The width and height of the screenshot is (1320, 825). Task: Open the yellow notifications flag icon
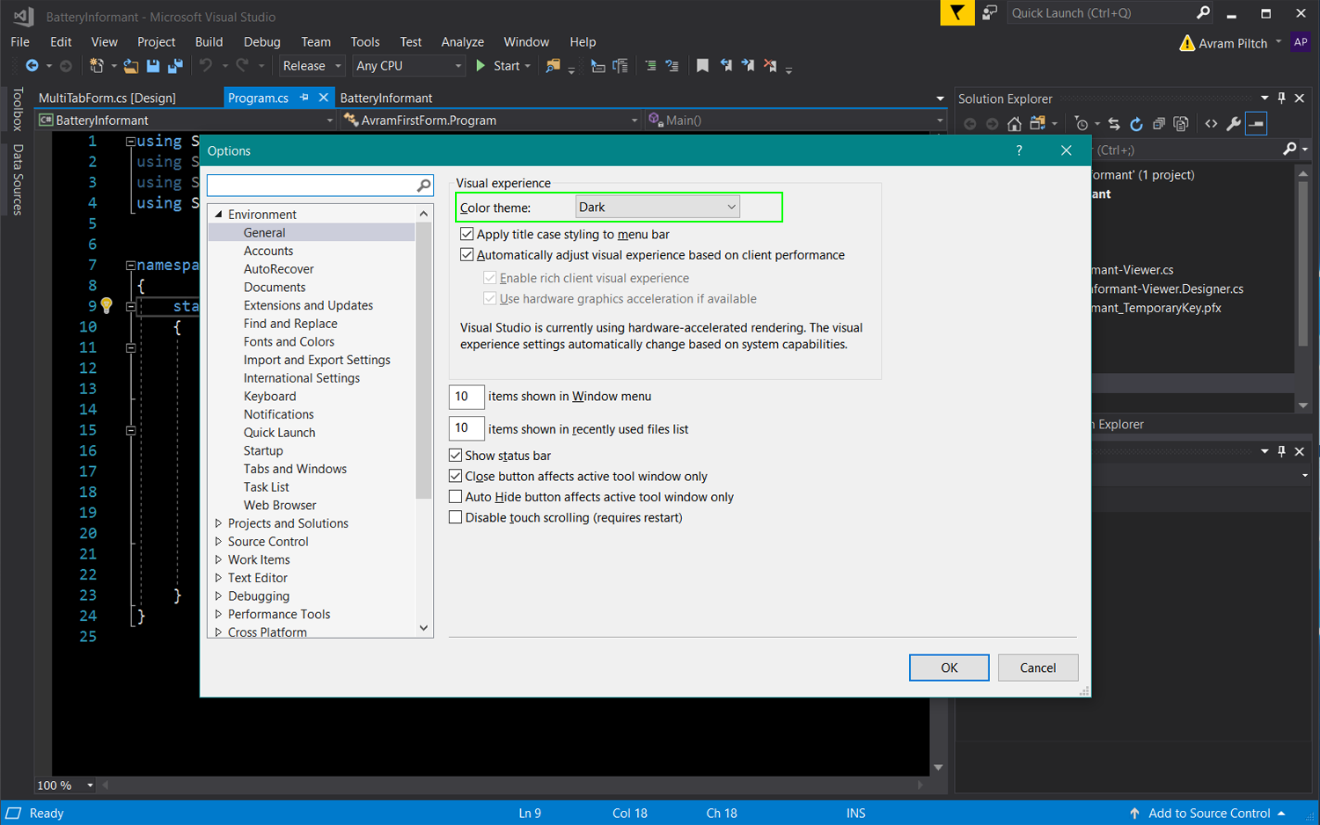pos(957,13)
